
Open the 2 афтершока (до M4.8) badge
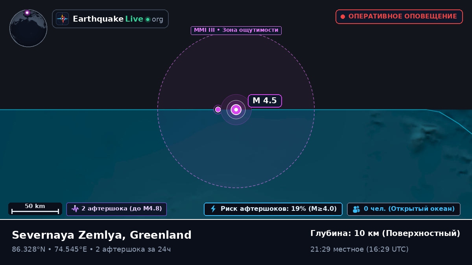pyautogui.click(x=116, y=209)
